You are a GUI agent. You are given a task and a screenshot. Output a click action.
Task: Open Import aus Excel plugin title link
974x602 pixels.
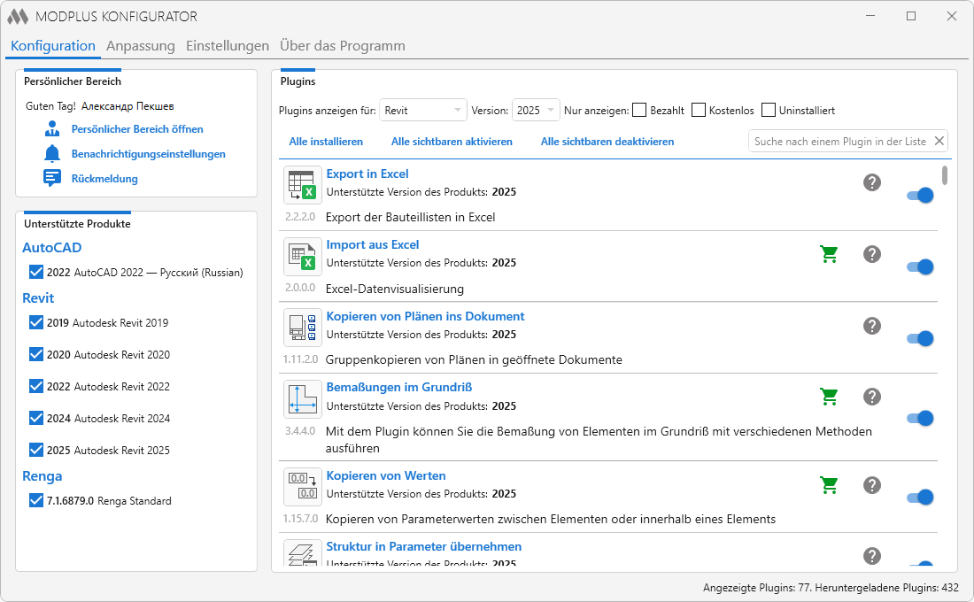[373, 244]
